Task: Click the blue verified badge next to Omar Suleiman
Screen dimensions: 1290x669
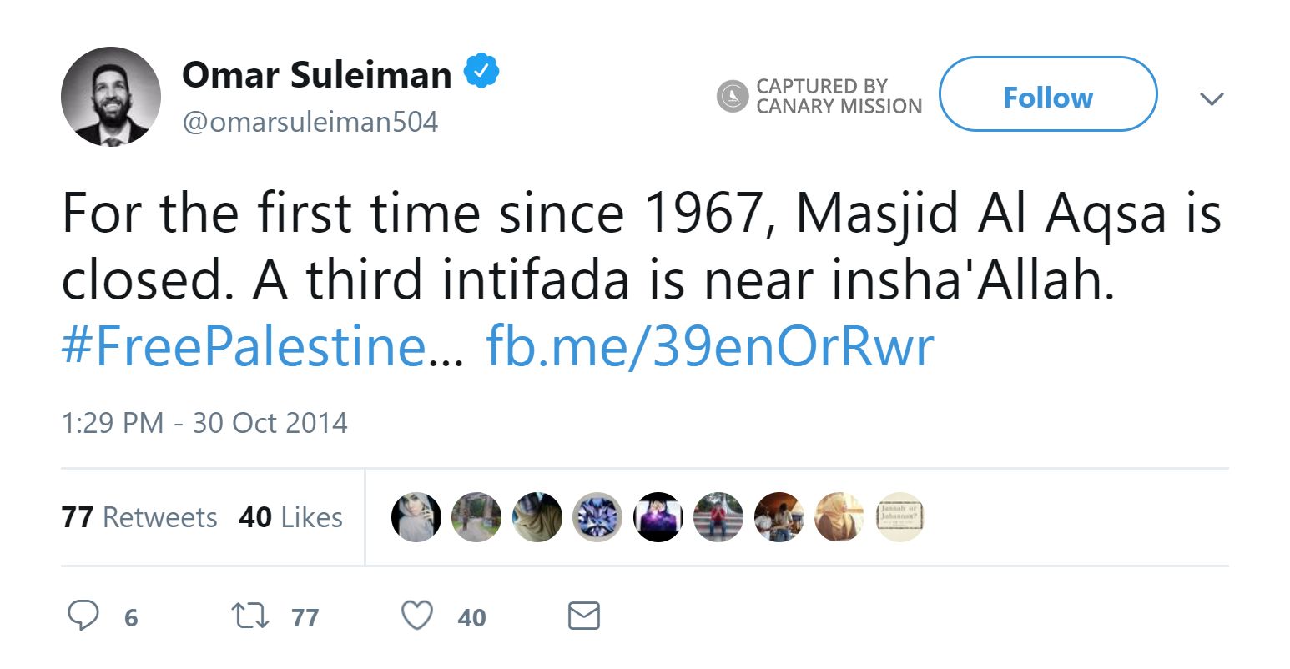Action: [482, 72]
